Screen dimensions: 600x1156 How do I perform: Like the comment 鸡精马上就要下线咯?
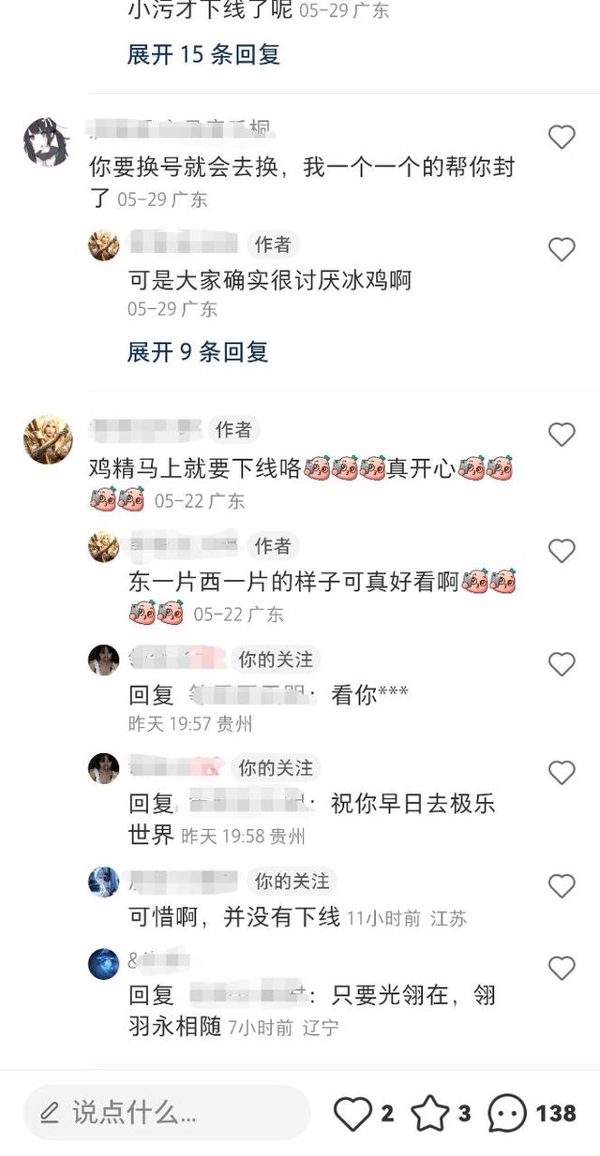click(562, 435)
